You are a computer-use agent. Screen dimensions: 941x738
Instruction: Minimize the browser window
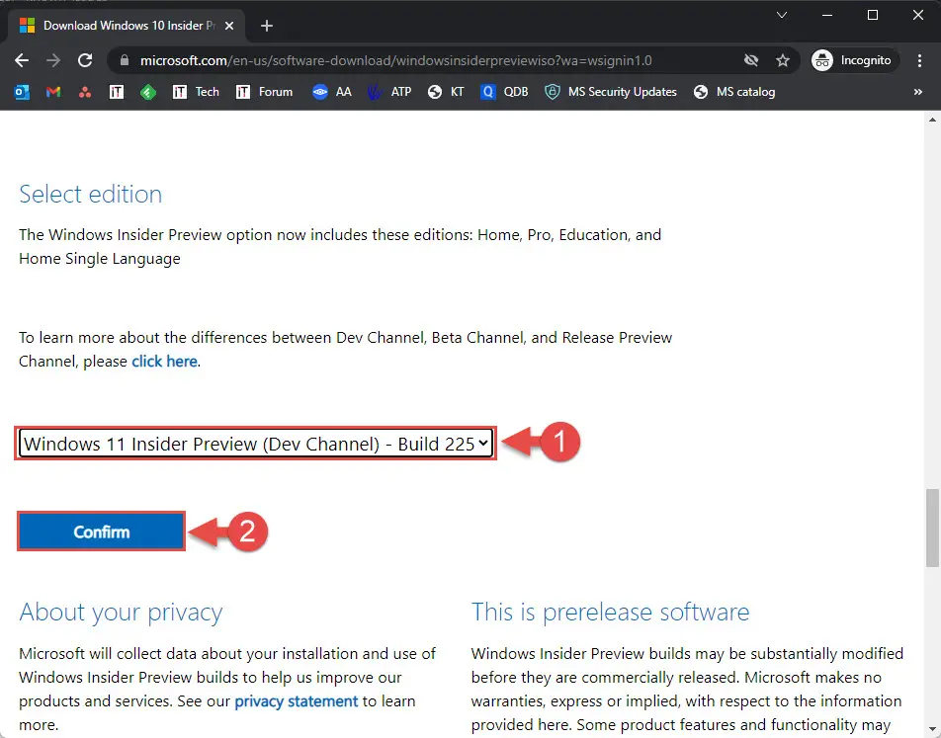pos(827,15)
